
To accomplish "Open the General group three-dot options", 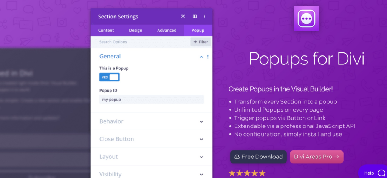I will [x=208, y=57].
